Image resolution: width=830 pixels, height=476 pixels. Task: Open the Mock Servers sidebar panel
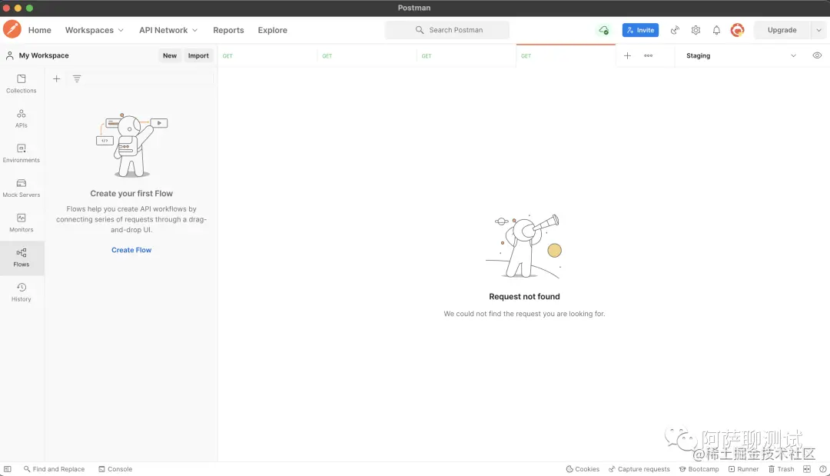tap(22, 188)
